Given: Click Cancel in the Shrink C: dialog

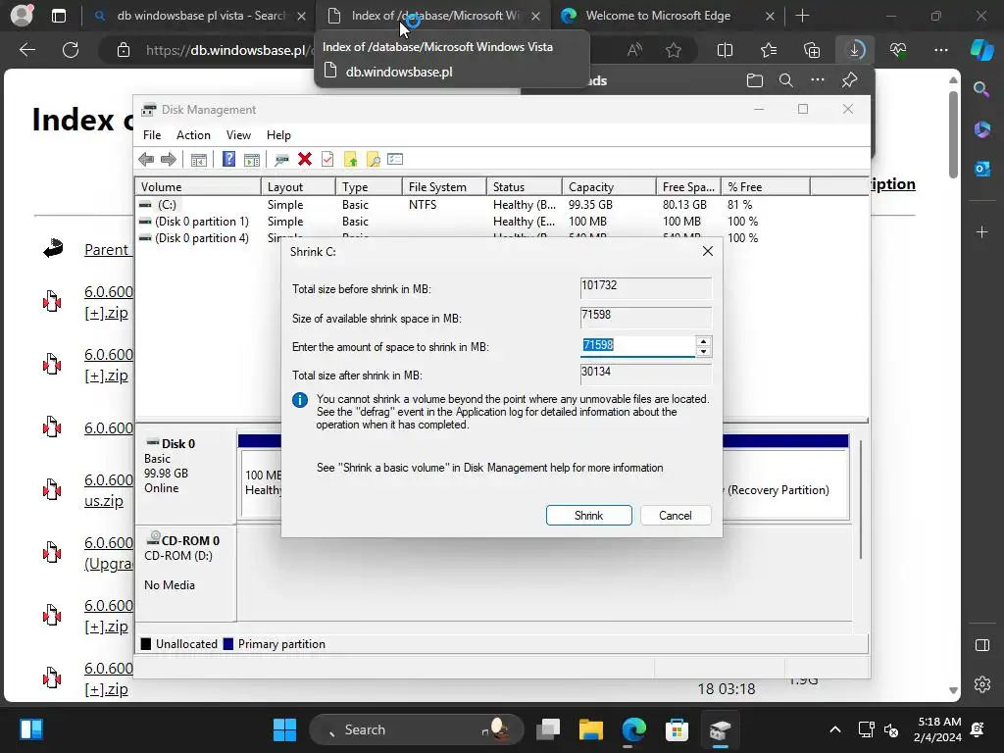Looking at the screenshot, I should coord(675,516).
